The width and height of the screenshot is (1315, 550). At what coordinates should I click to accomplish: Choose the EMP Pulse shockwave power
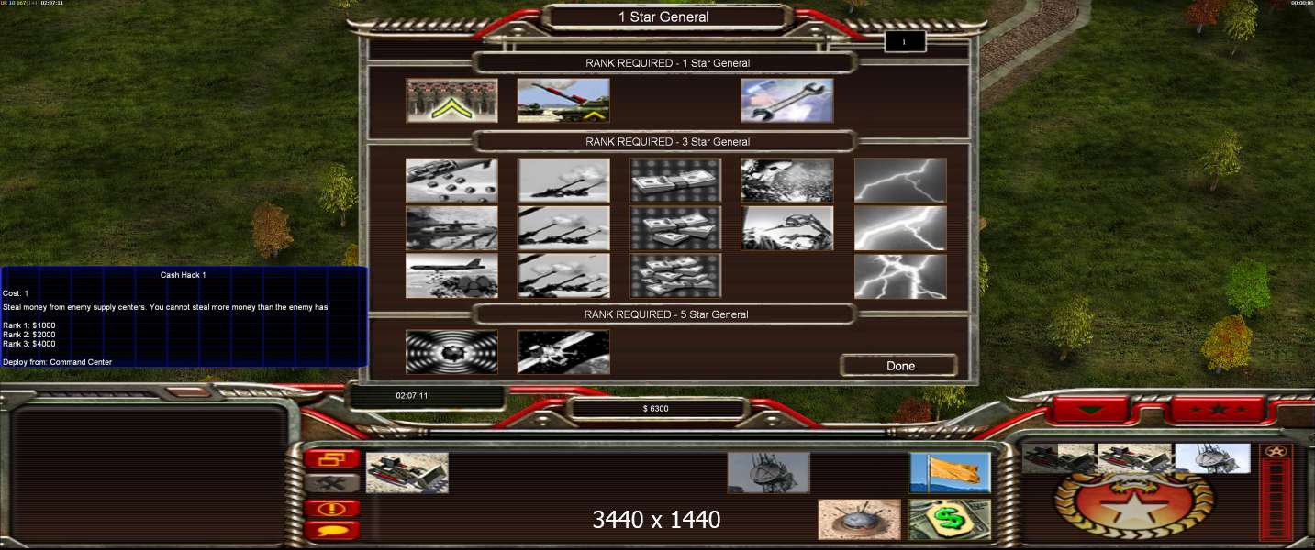[x=451, y=352]
